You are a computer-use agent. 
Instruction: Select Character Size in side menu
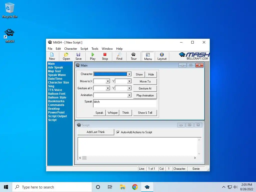58,82
